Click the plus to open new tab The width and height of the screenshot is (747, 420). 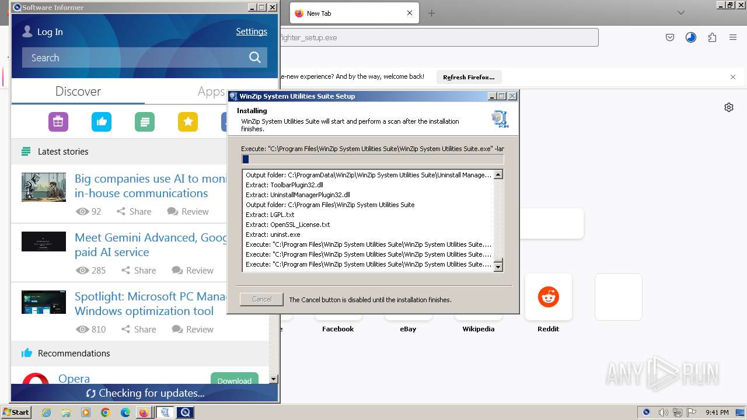431,13
